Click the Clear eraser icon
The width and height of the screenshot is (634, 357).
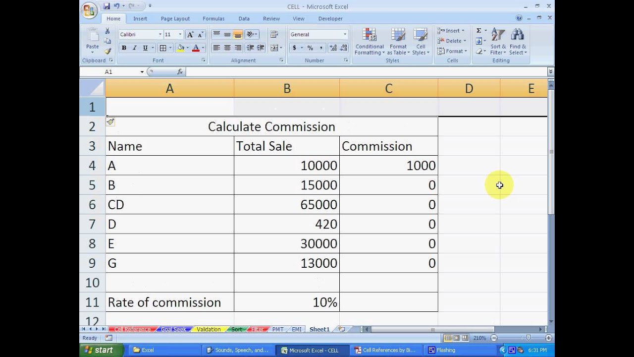coord(479,51)
